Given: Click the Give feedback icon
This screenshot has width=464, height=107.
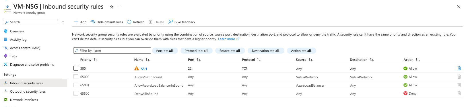Looking at the screenshot, I should point(170,22).
